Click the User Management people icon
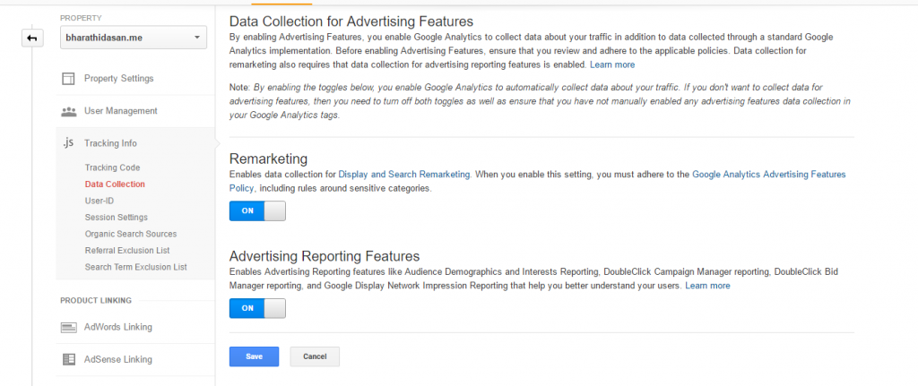Screen dimensions: 918x386 pyautogui.click(x=68, y=111)
